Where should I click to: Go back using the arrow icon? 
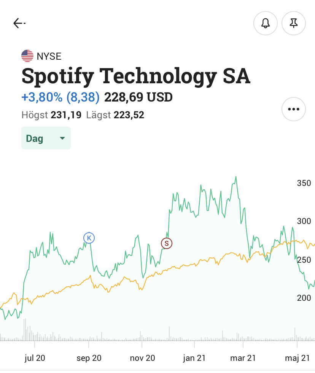[19, 23]
